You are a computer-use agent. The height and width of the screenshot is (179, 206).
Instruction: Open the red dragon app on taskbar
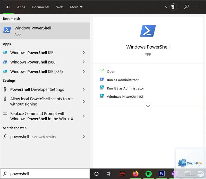pos(122,174)
